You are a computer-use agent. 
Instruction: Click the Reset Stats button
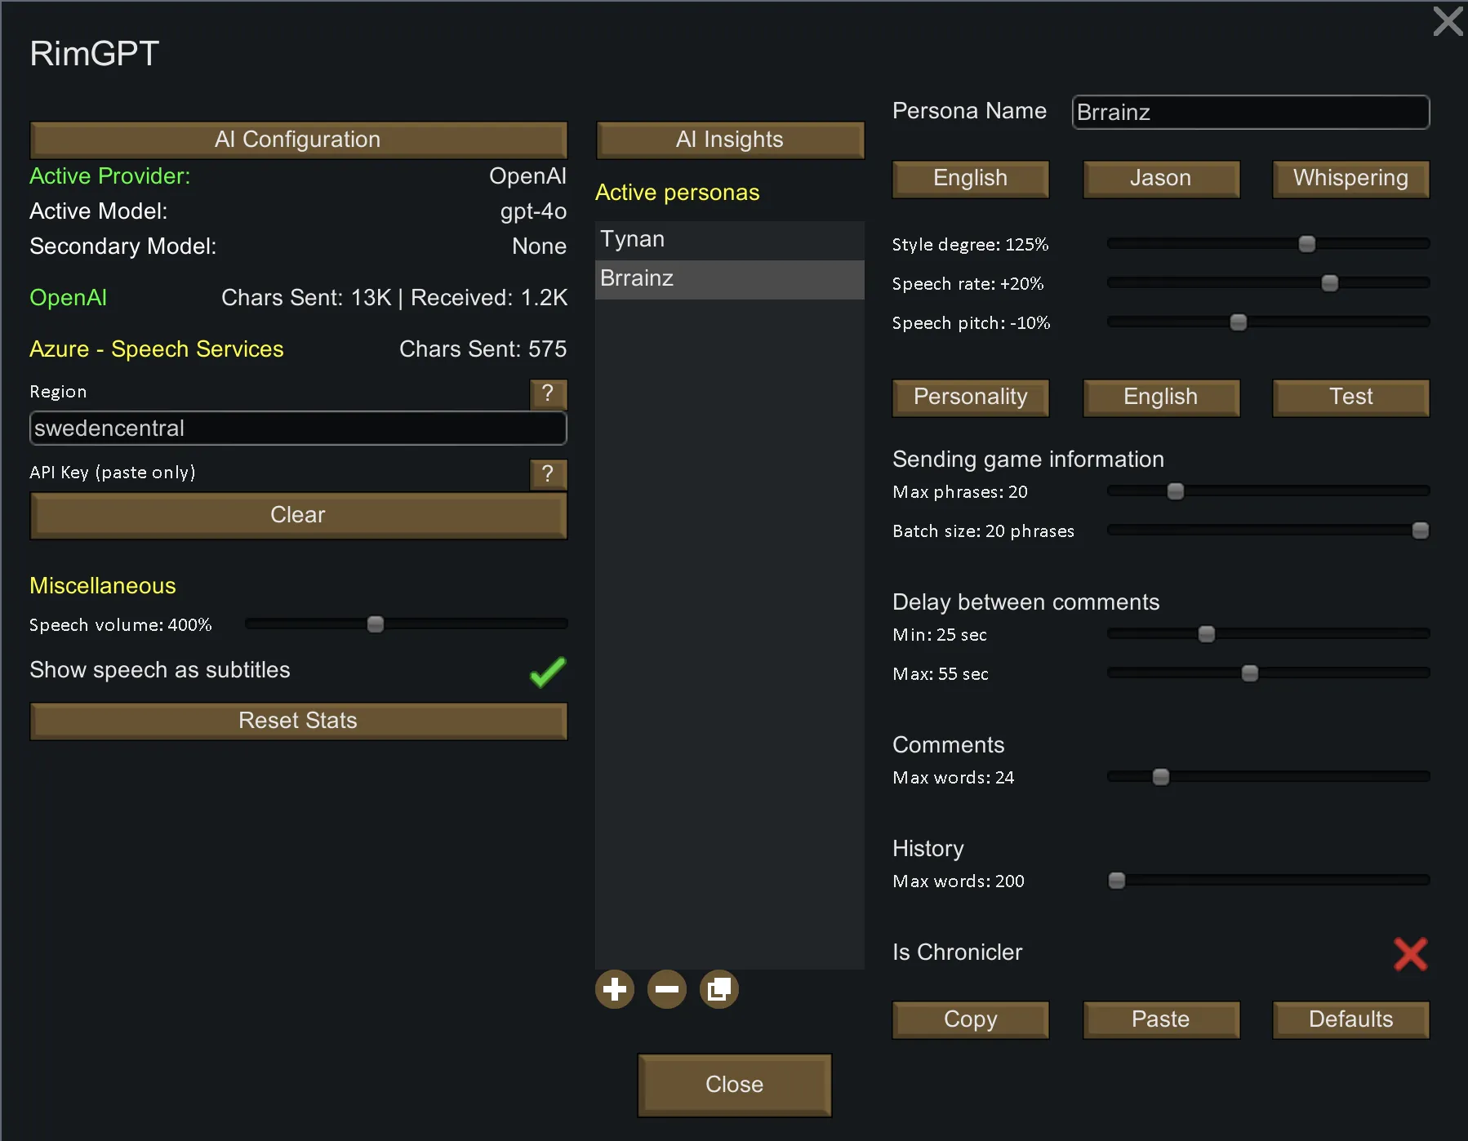(298, 721)
